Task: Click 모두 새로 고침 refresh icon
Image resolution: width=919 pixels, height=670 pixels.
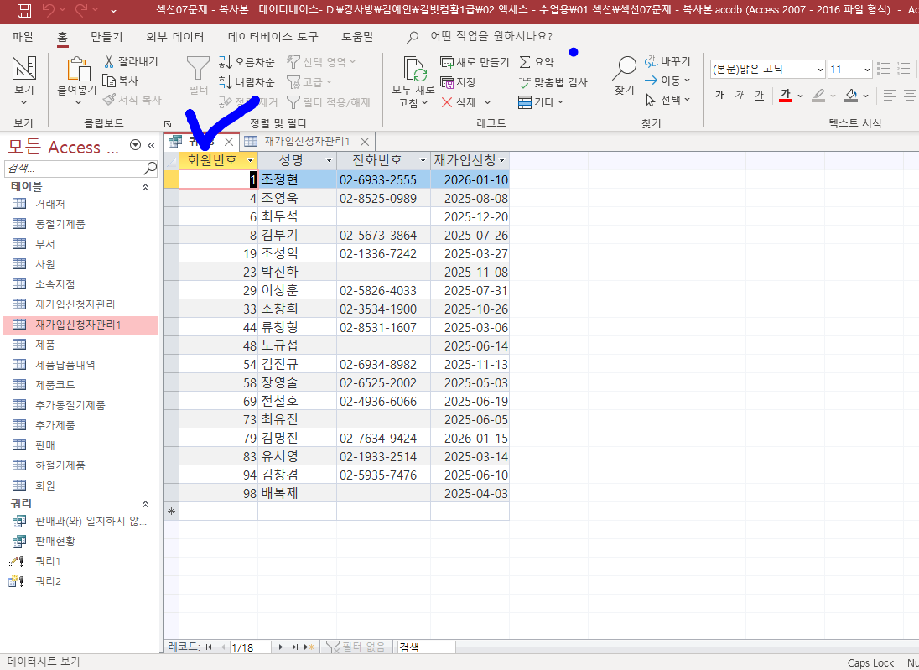Action: (x=413, y=70)
